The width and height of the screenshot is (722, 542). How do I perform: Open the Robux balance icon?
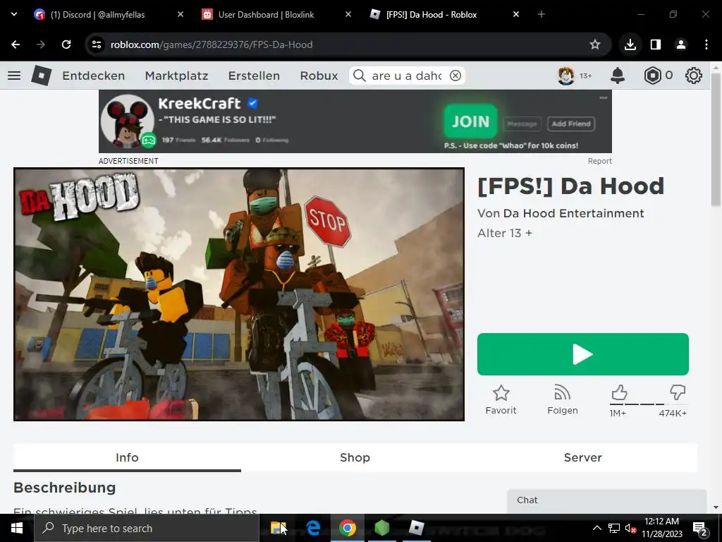tap(652, 75)
